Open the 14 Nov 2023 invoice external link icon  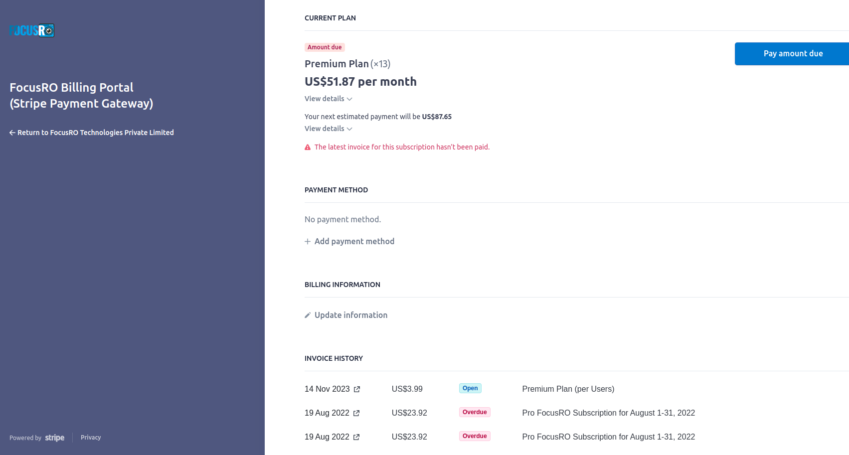tap(357, 389)
